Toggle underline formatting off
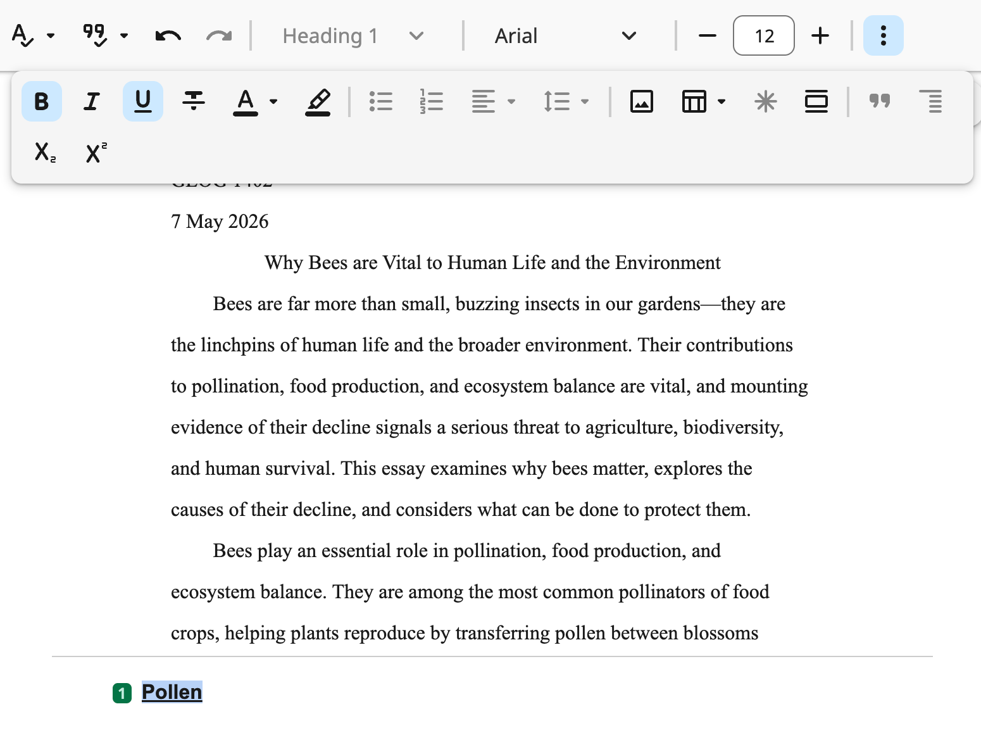Viewport: 981px width, 747px height. click(143, 101)
